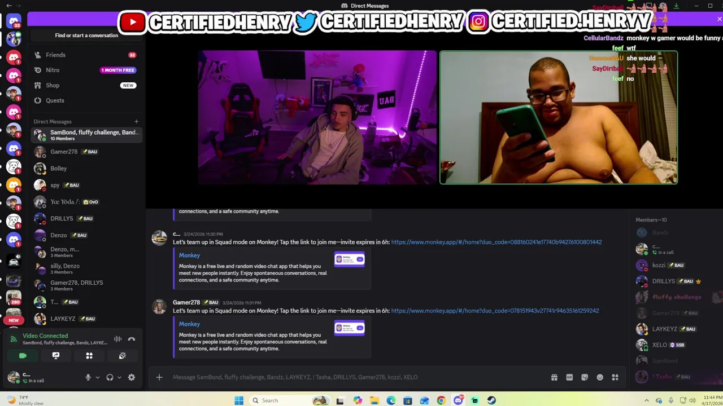The image size is (723, 406).
Task: Open User Settings gear
Action: [132, 377]
